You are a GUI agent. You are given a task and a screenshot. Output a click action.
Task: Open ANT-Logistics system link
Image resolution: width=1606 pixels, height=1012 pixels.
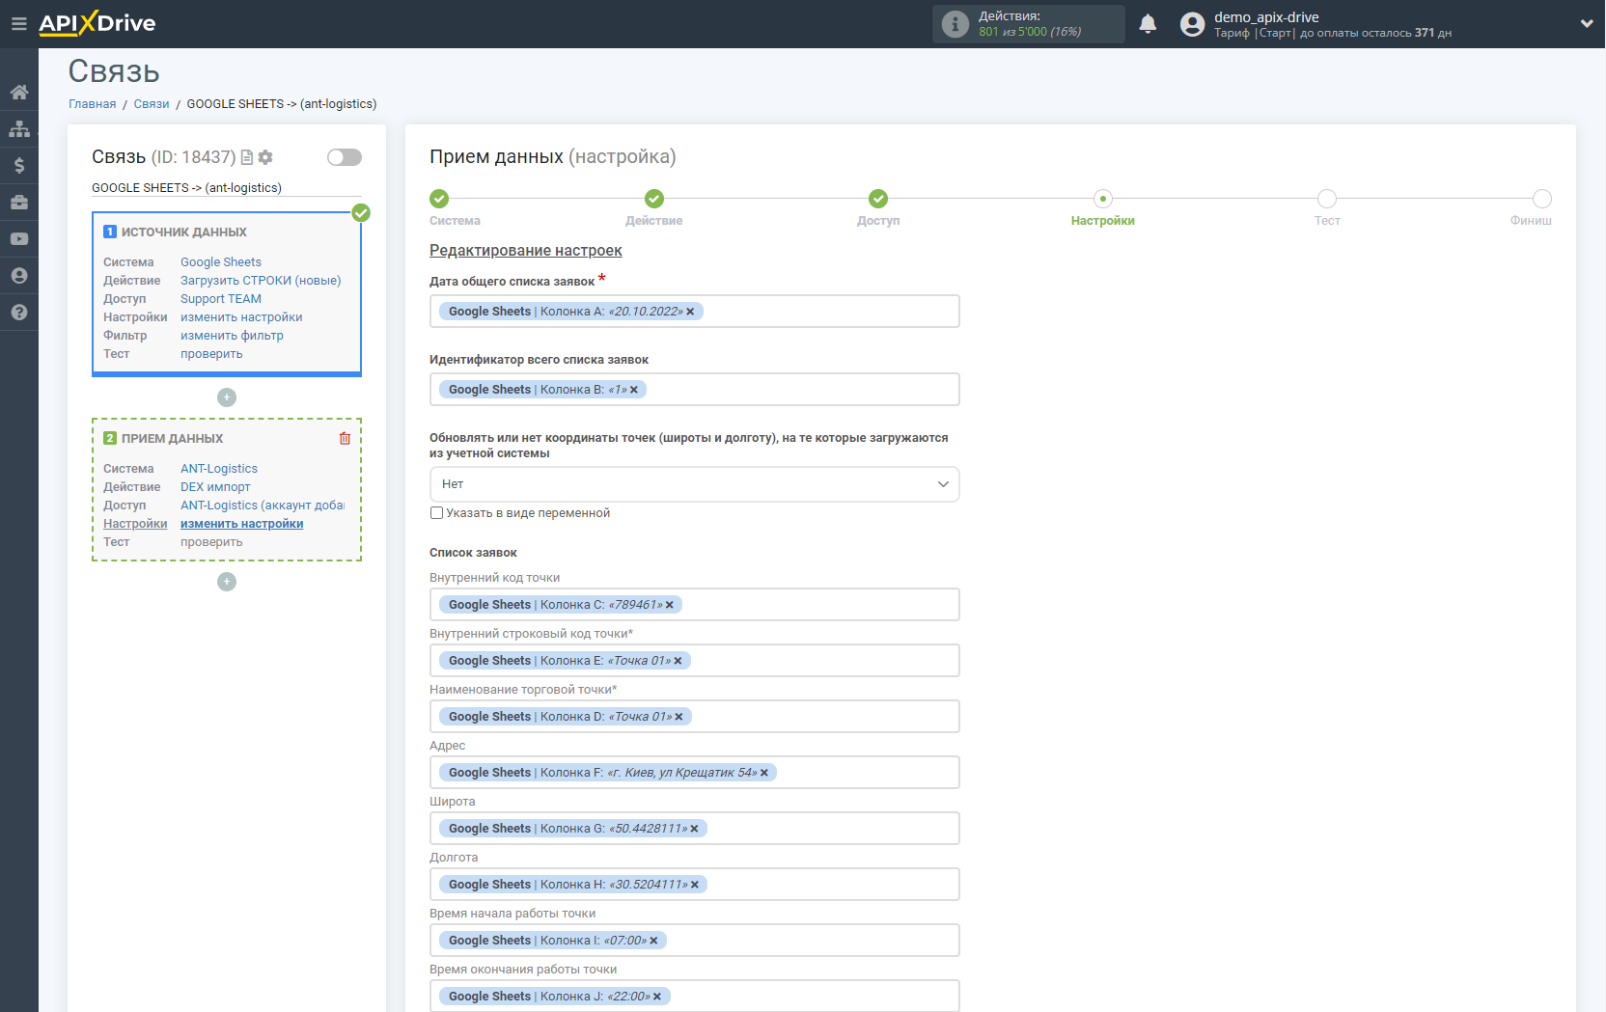point(219,469)
